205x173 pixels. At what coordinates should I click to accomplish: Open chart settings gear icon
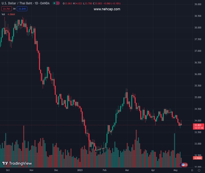pyautogui.click(x=199, y=170)
